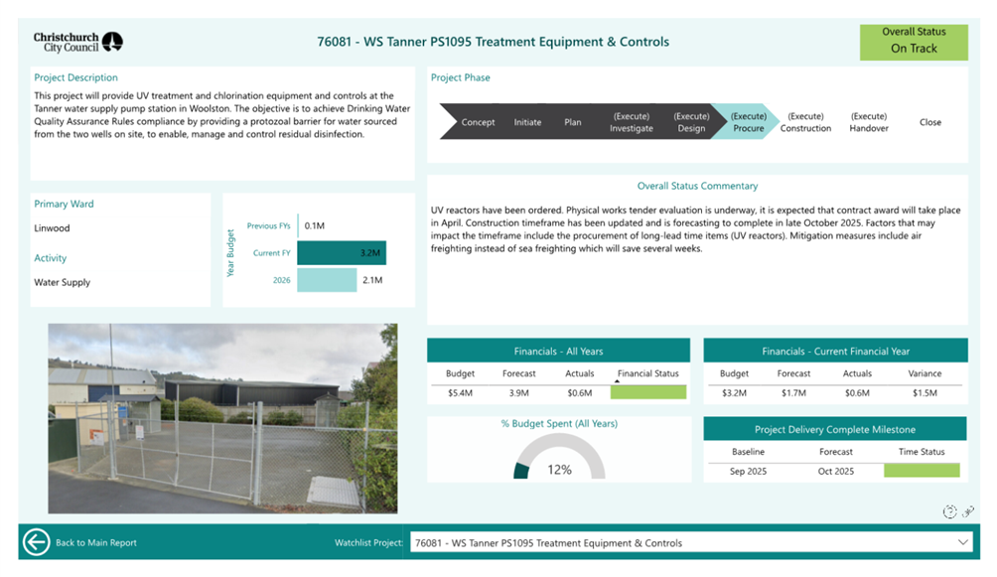Click the $1.7M current year forecast

(793, 393)
